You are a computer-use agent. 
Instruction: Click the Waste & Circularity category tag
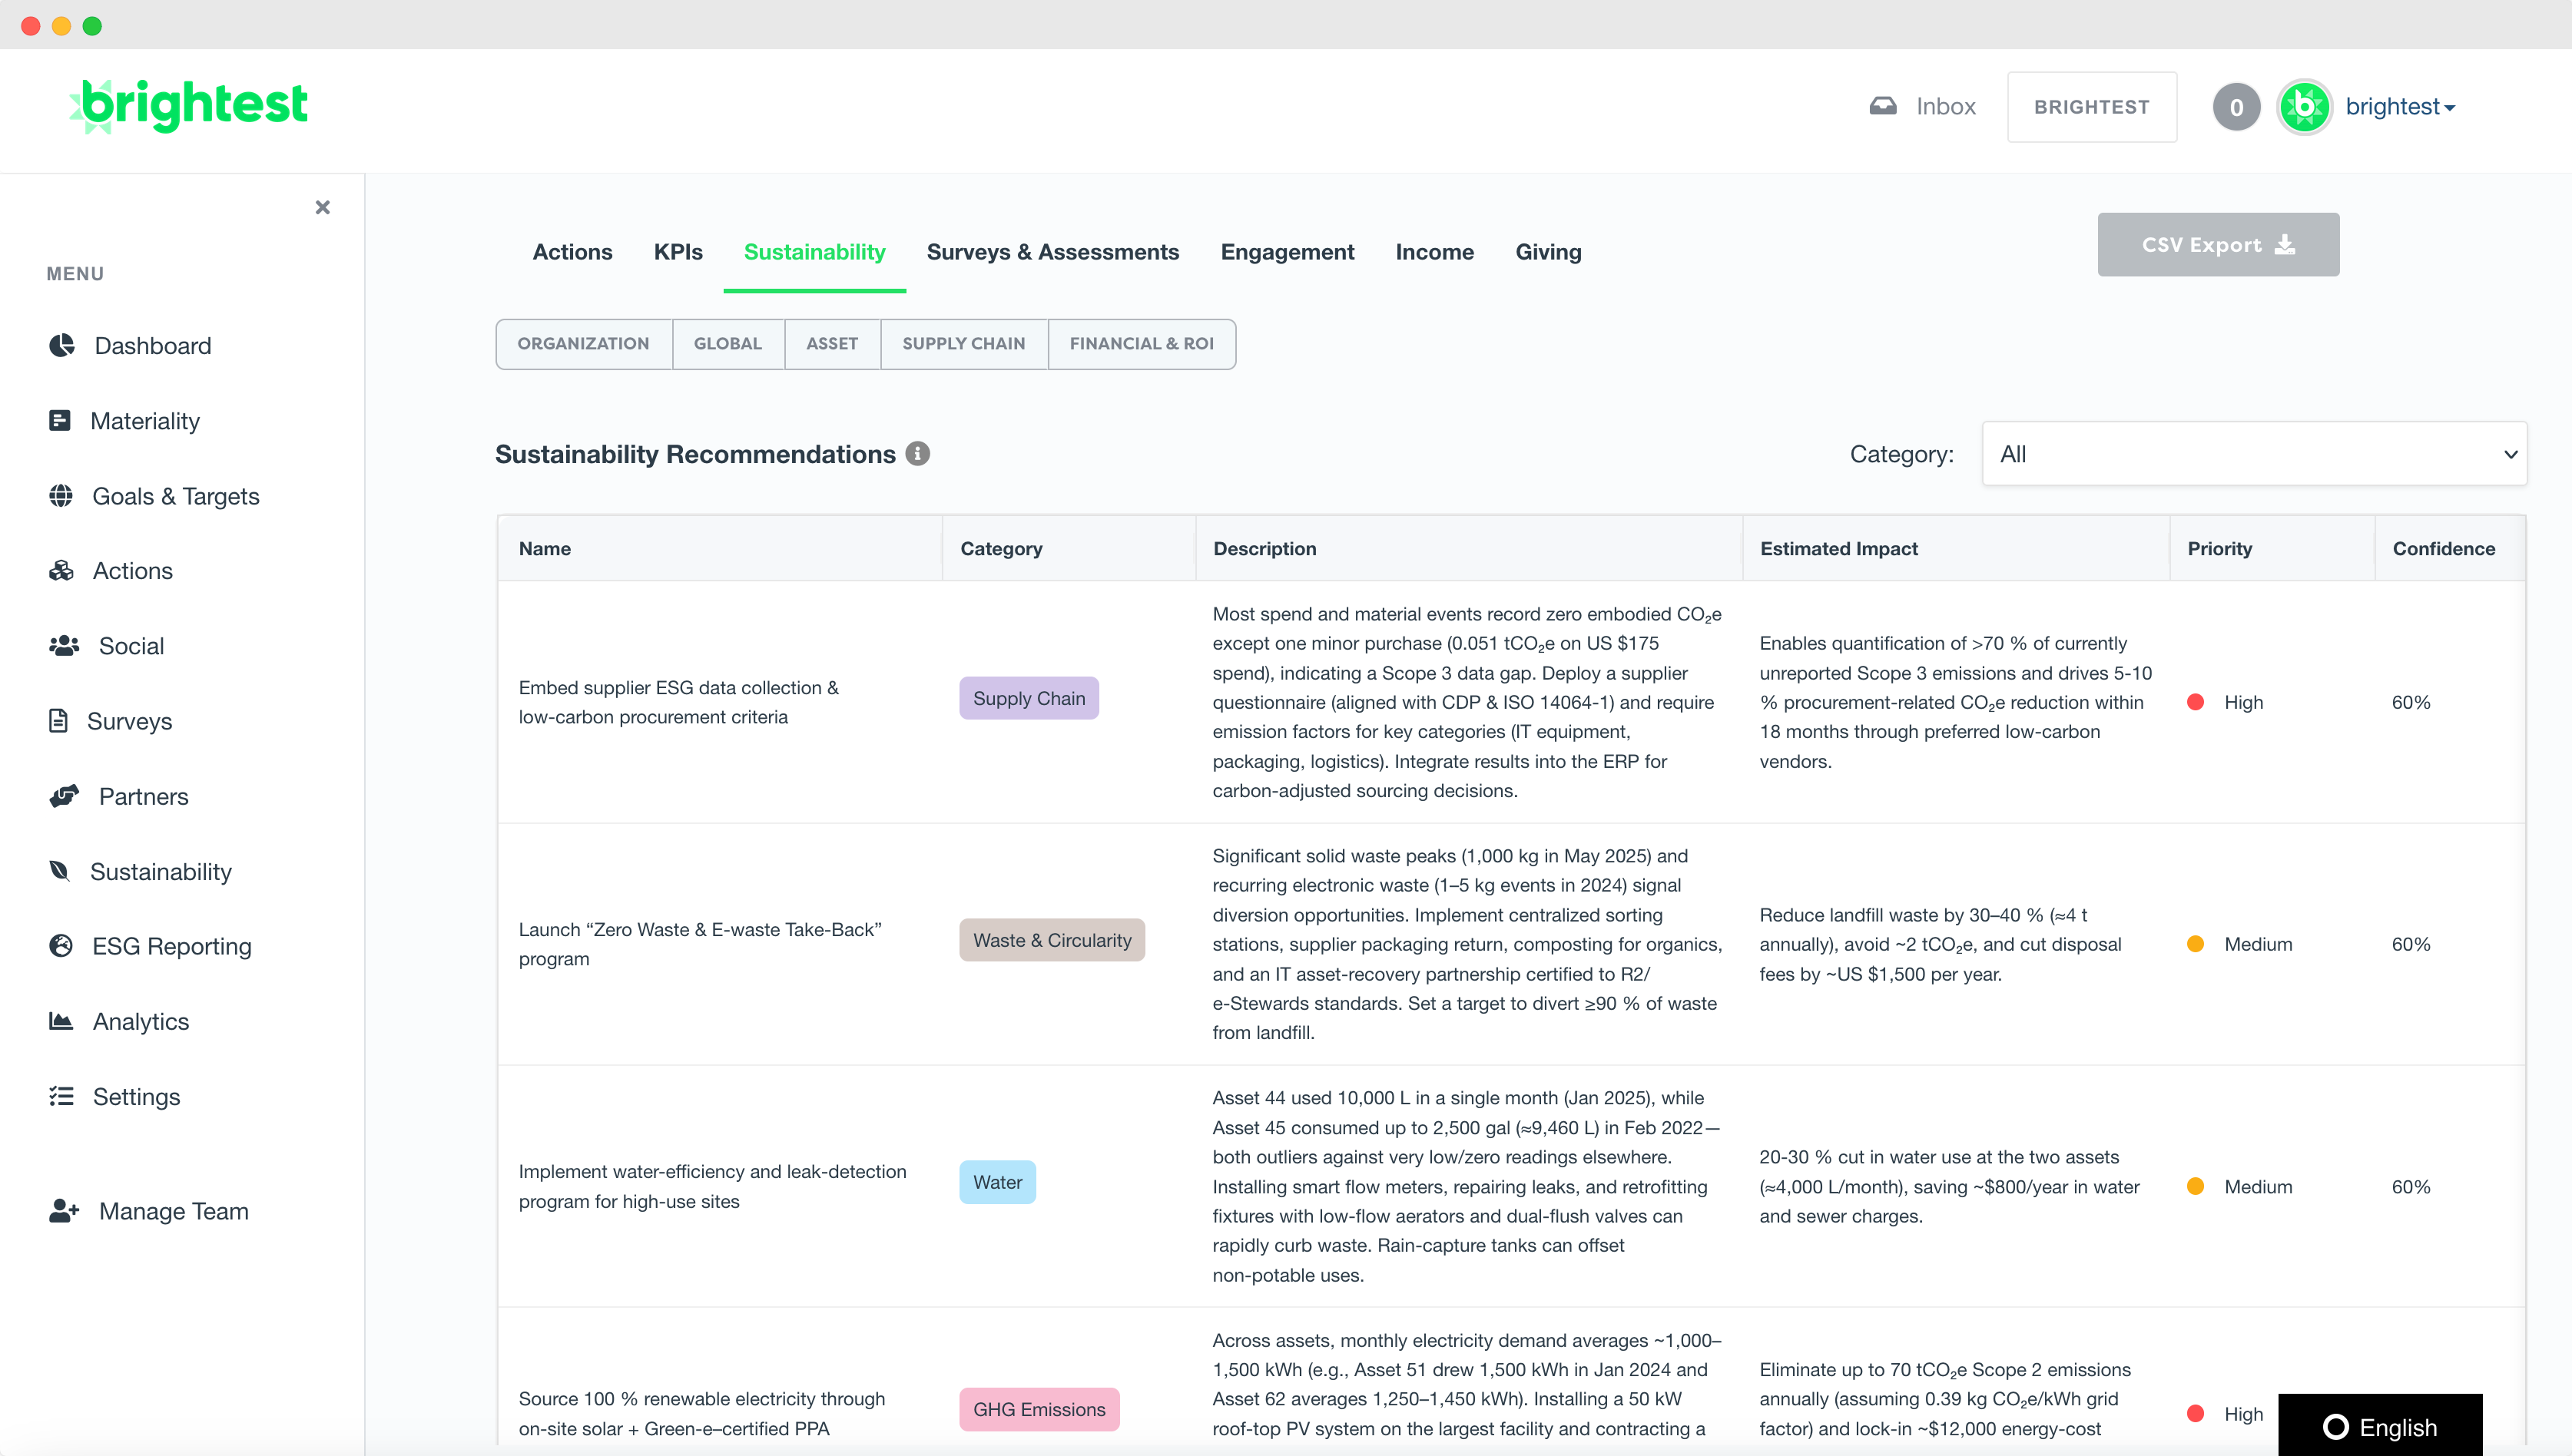click(x=1052, y=940)
